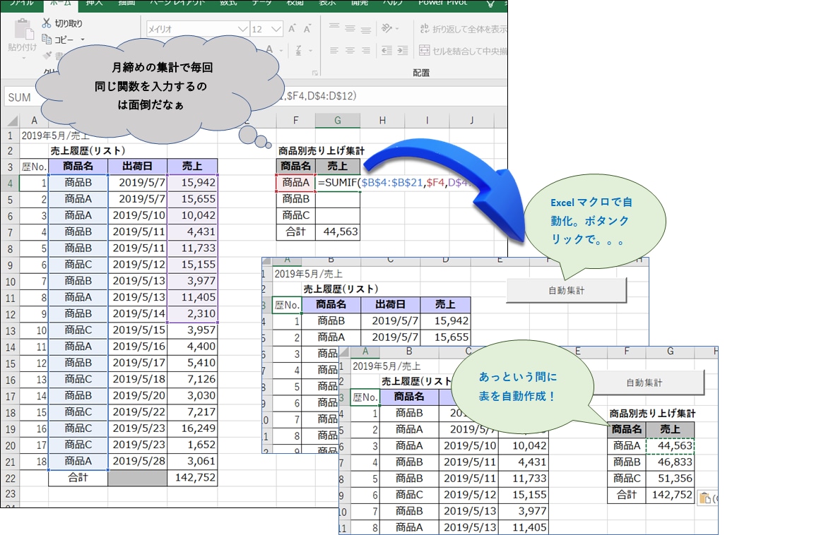
Task: Select main sheet cell 3,061
Action: pos(193,461)
